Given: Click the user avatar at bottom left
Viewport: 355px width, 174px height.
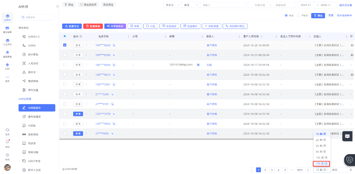Looking at the screenshot, I should 7,167.
